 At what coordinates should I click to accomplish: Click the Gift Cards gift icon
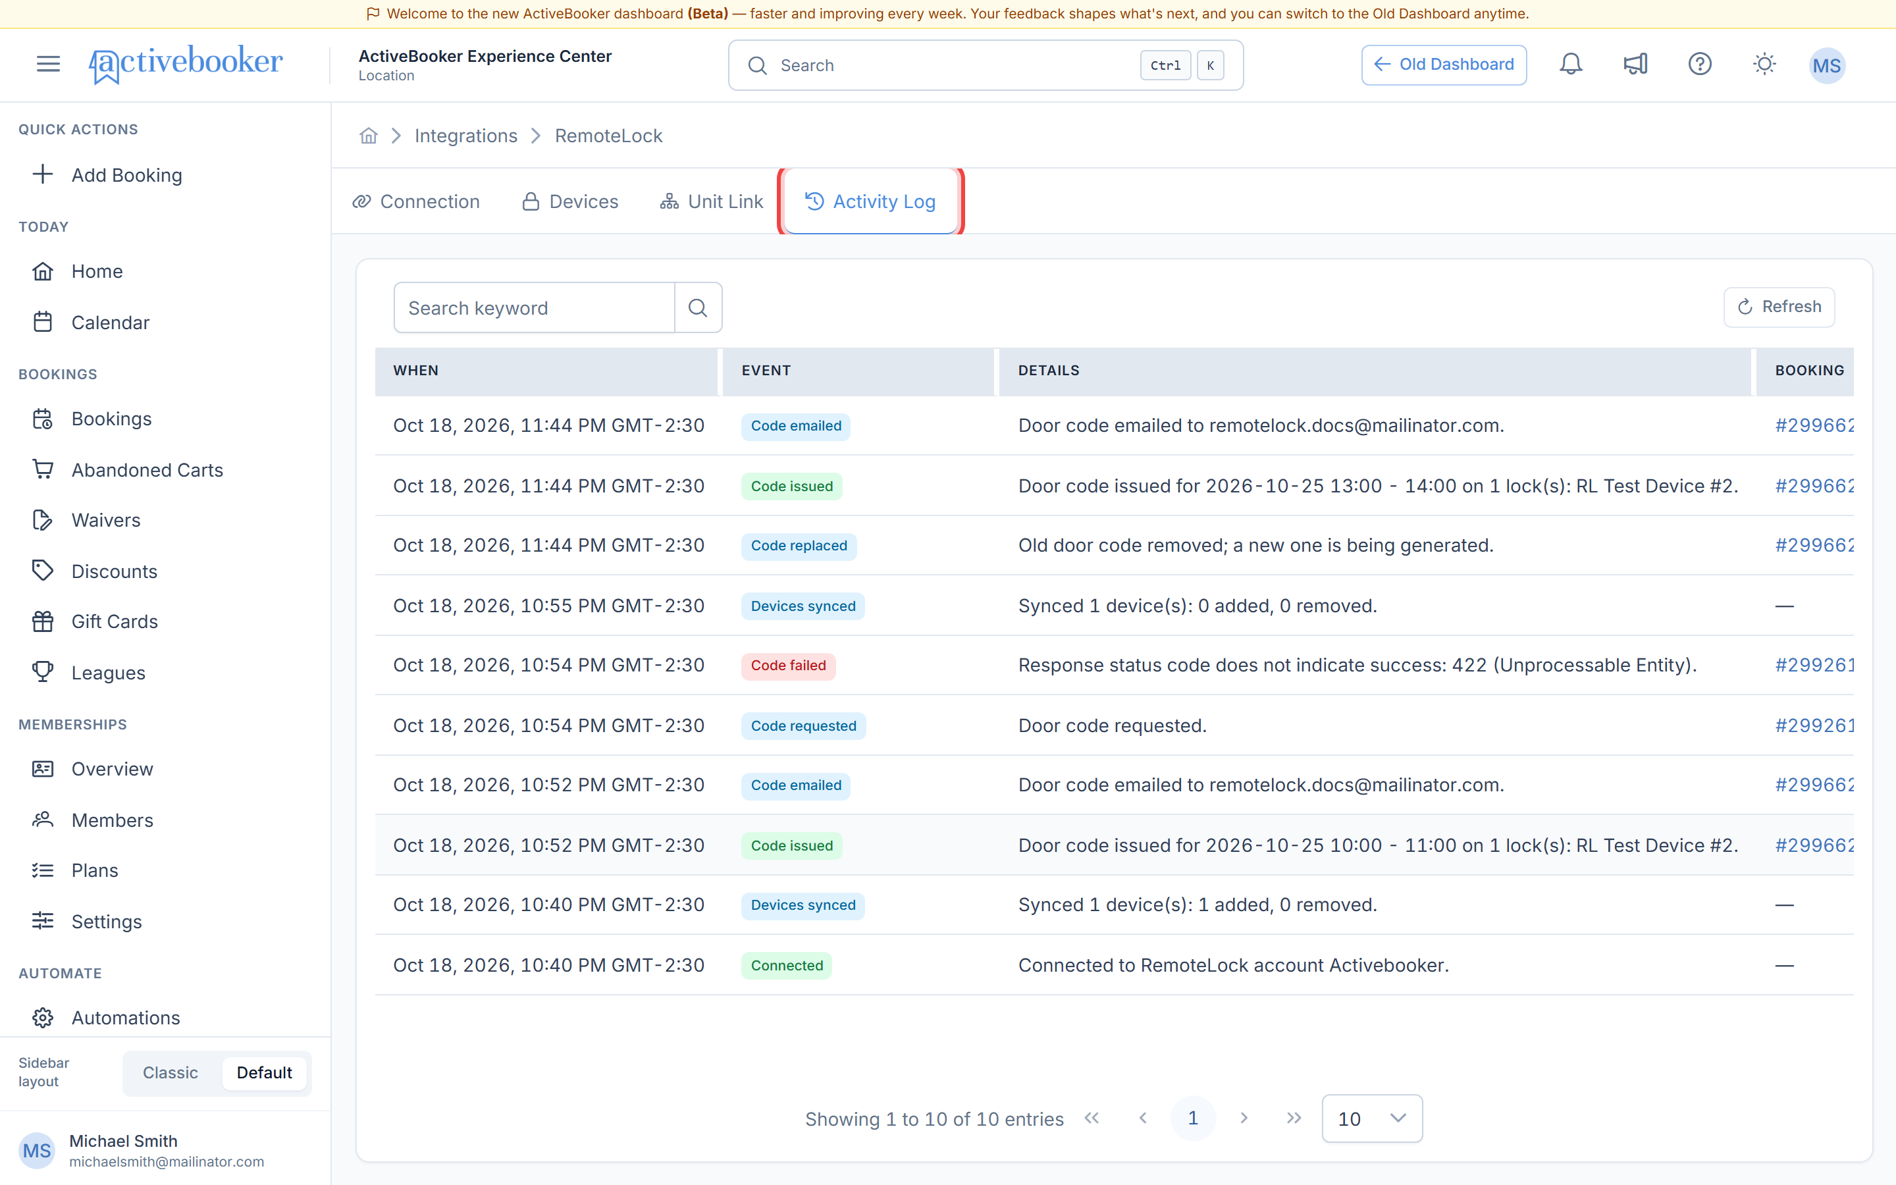tap(43, 621)
